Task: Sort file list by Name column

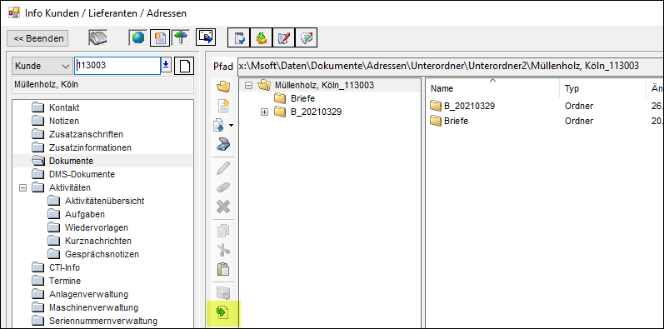Action: tap(493, 88)
